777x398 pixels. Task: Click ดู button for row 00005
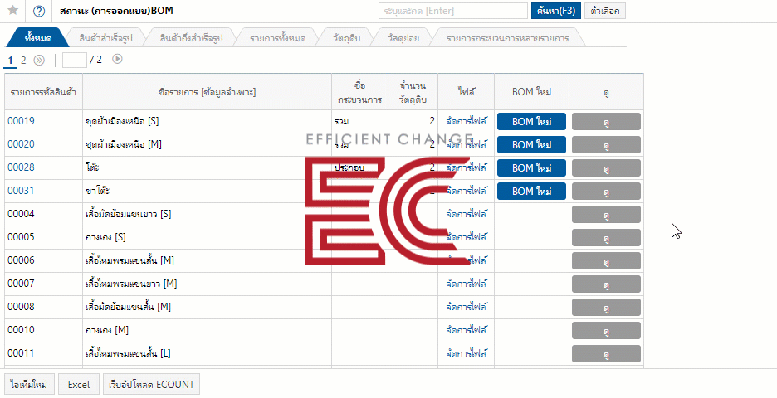[606, 238]
